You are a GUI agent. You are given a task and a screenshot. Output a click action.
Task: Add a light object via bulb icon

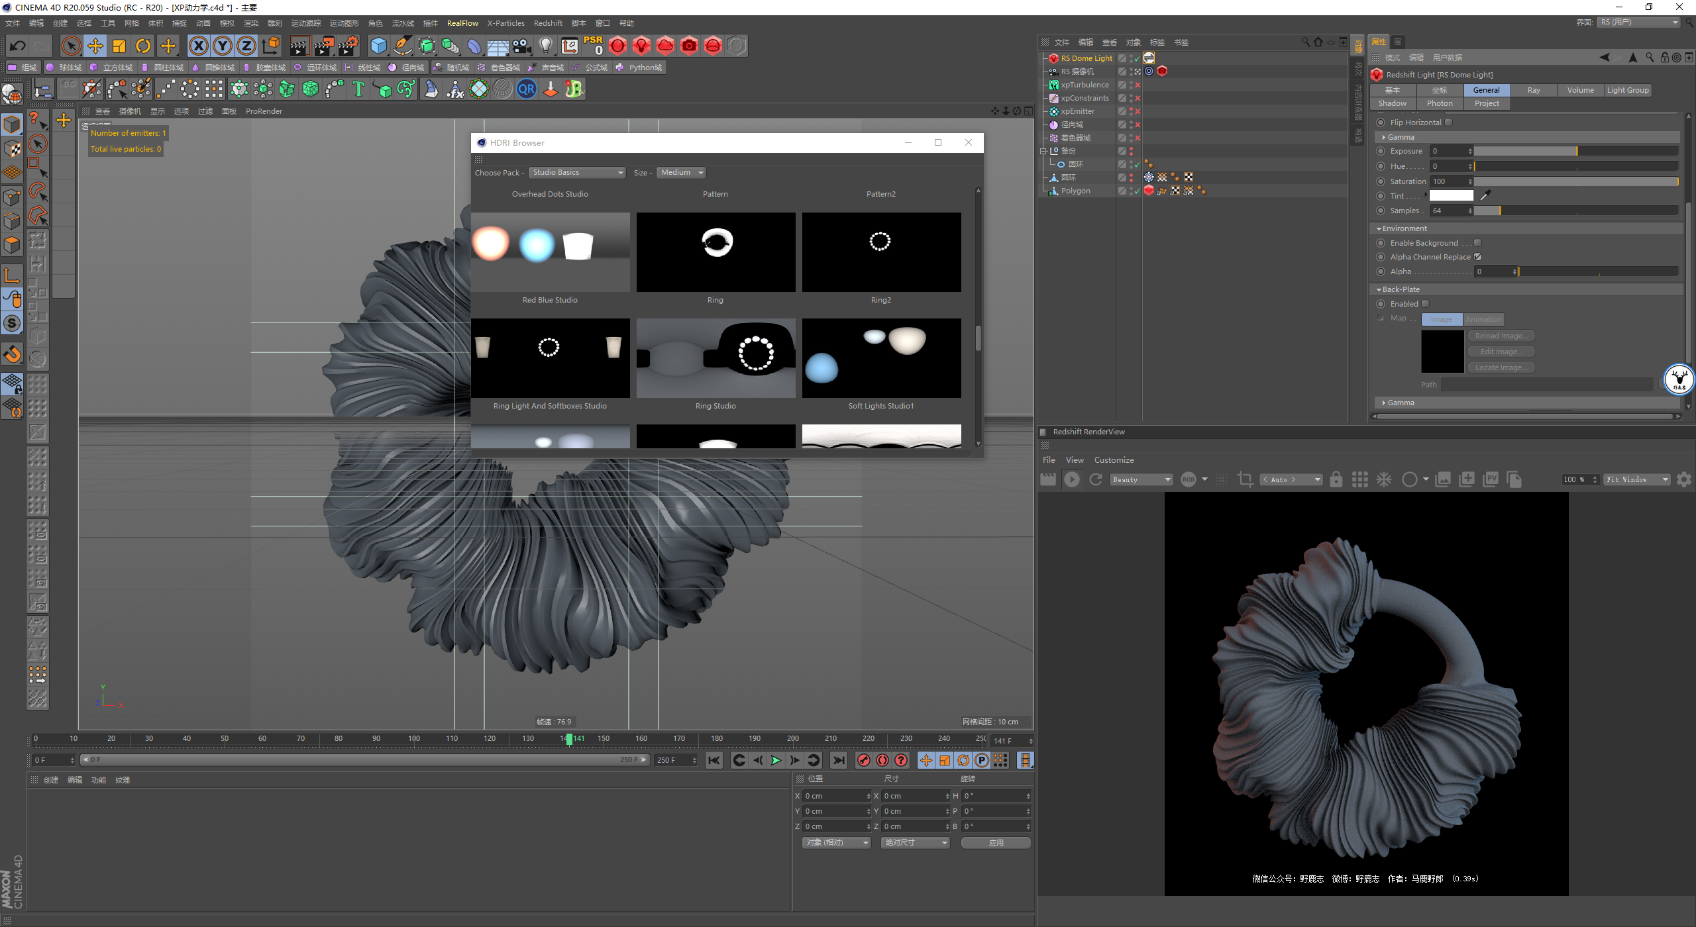[545, 46]
